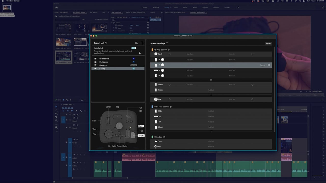Screen dimensions: 326x183
Task: Open the TourBox Console menu in menu bar
Action: pyautogui.click(x=13, y=1)
